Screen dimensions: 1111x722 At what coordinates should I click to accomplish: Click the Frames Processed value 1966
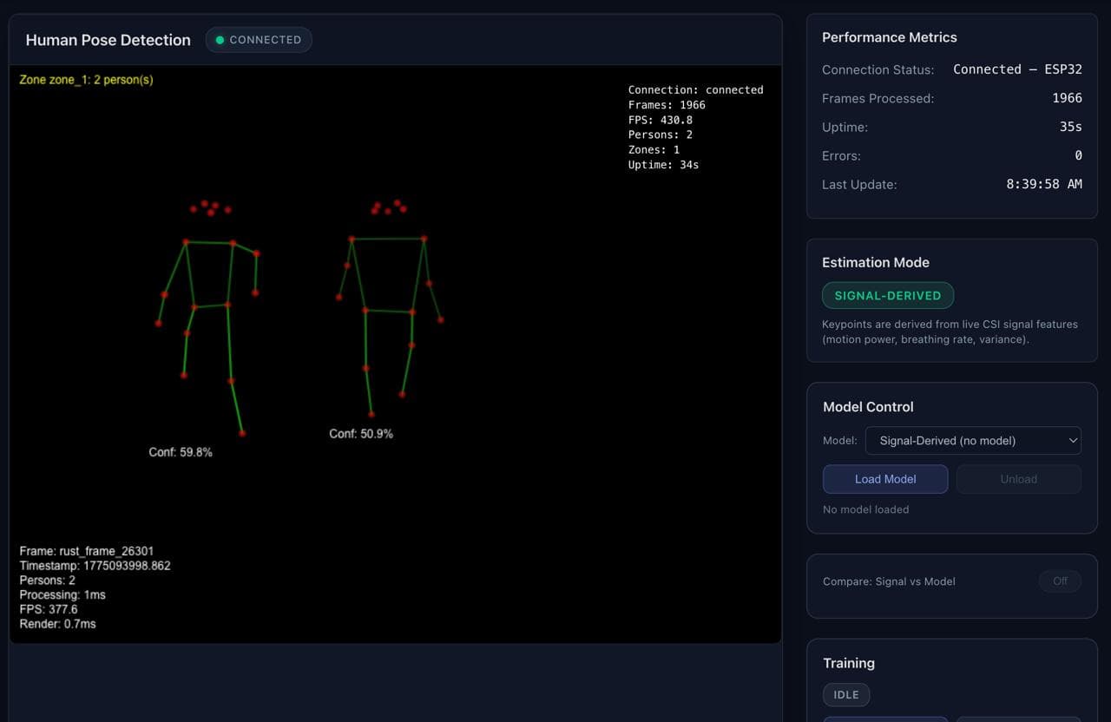(1067, 98)
